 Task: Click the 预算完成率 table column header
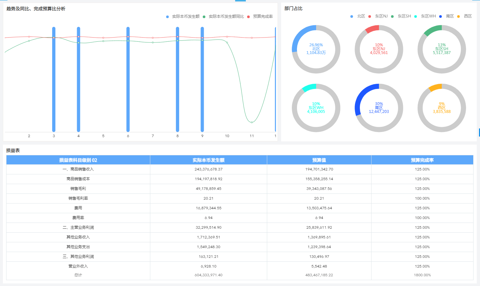pyautogui.click(x=422, y=160)
